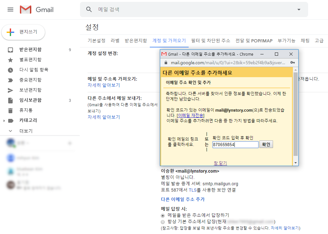Viewport: 328px width, 234px height.
Task: Click 다른 이메일 주소 추가 link
Action: click(x=183, y=199)
